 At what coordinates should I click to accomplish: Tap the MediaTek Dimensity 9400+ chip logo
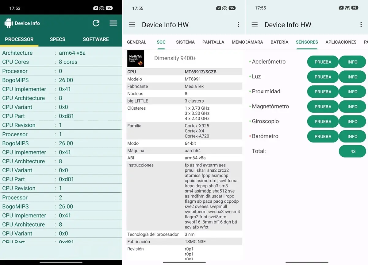point(136,58)
